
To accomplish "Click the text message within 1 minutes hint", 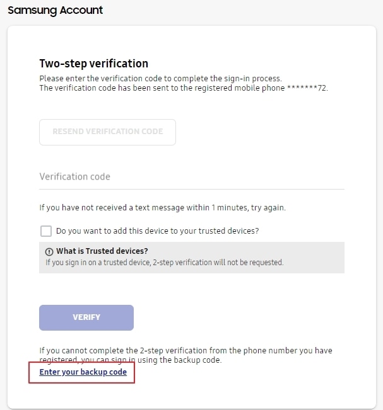I will coord(162,208).
